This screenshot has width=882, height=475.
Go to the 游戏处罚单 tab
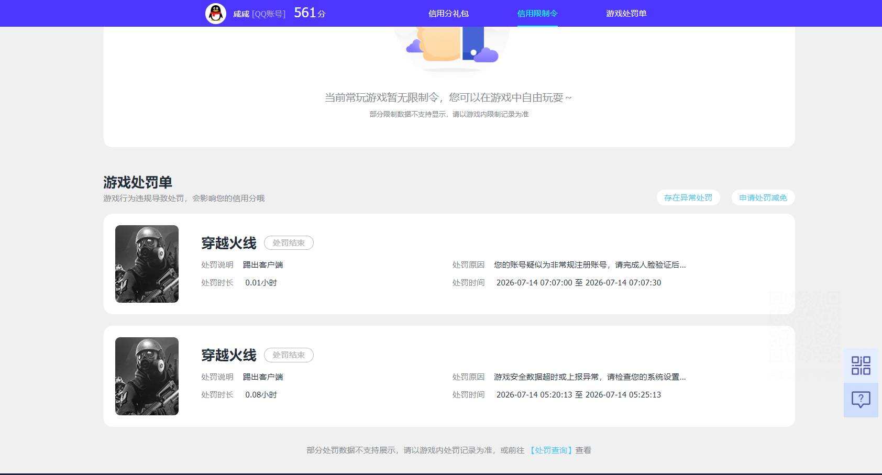(x=626, y=14)
